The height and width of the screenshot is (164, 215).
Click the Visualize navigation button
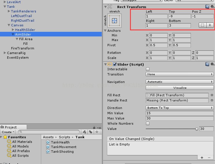click(x=180, y=88)
